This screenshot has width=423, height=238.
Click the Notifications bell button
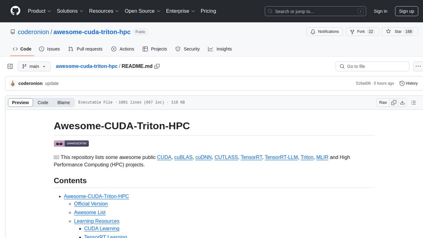tap(325, 32)
